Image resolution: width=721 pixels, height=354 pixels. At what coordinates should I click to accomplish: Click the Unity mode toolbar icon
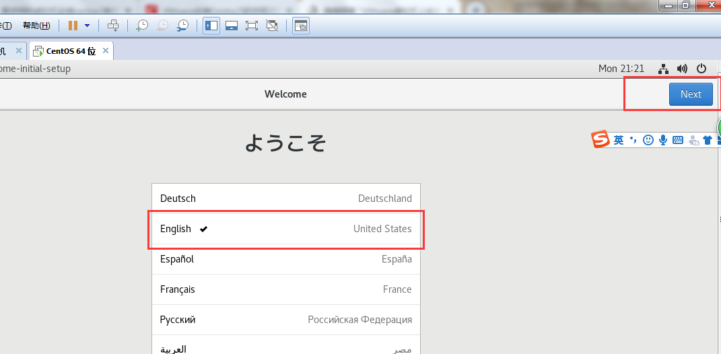click(x=272, y=26)
